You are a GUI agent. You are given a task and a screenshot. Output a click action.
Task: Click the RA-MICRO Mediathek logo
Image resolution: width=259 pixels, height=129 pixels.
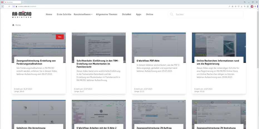pos(22,14)
